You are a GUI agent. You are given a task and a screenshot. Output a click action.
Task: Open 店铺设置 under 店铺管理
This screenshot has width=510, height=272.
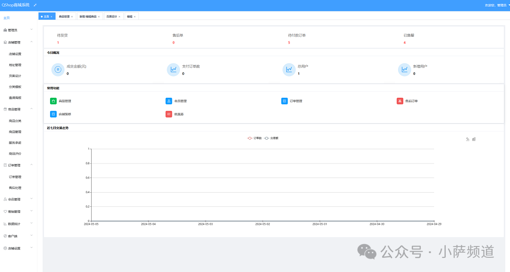(x=15, y=54)
